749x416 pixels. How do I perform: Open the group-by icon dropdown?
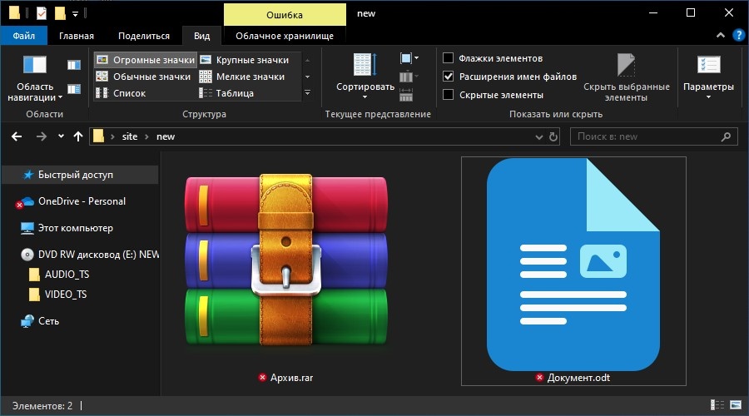409,58
